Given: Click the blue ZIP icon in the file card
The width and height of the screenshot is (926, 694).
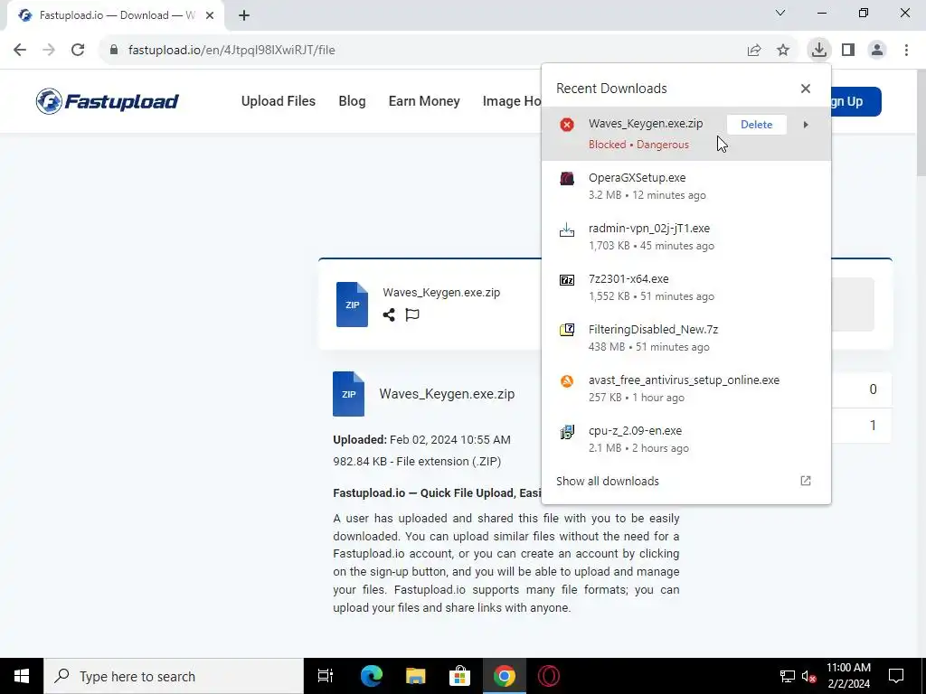Looking at the screenshot, I should (x=352, y=305).
